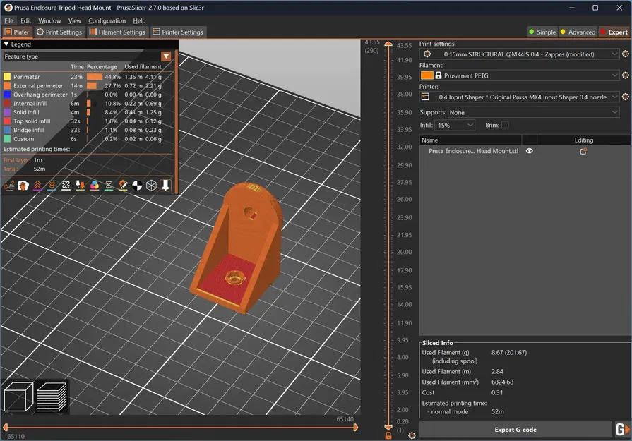Viewport: 632px width, 441px height.
Task: Expand the Feature type legend dropdown
Action: pyautogui.click(x=167, y=56)
